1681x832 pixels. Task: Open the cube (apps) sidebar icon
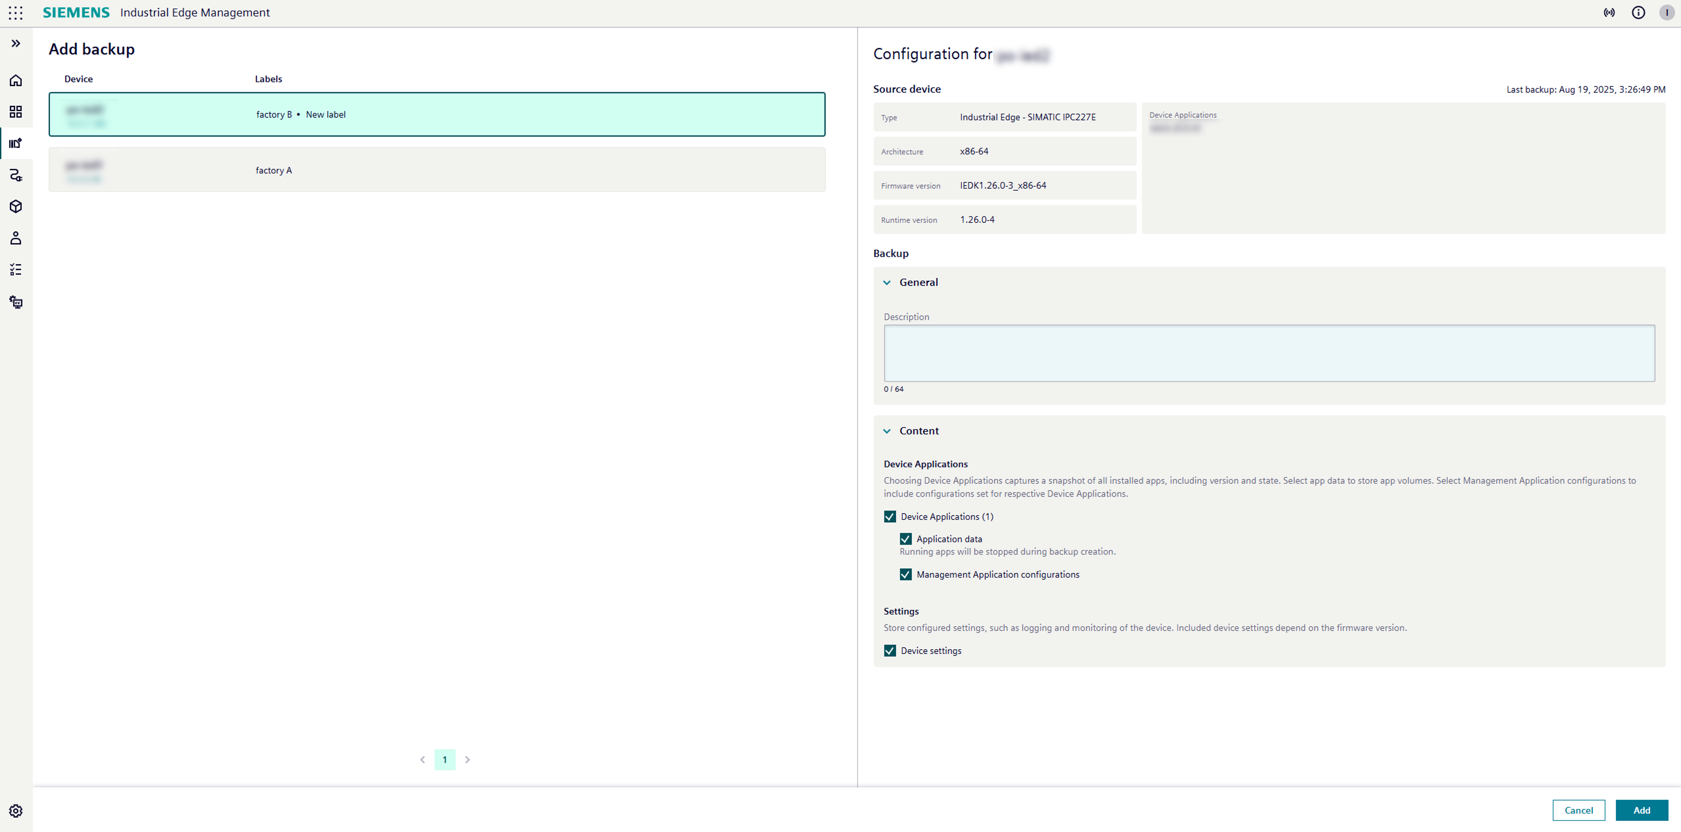pos(16,207)
